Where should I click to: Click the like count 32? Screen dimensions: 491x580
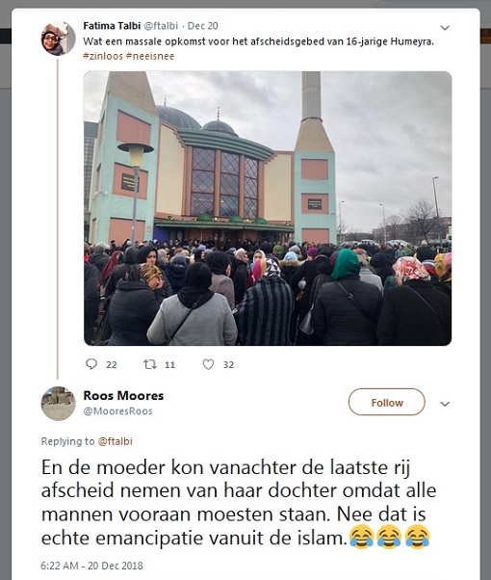click(x=228, y=365)
